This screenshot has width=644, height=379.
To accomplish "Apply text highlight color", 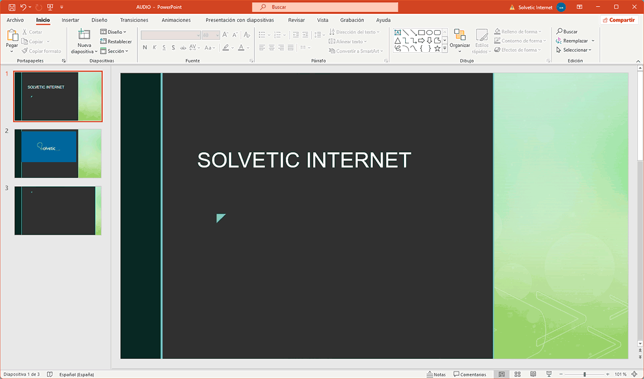I will (x=226, y=48).
